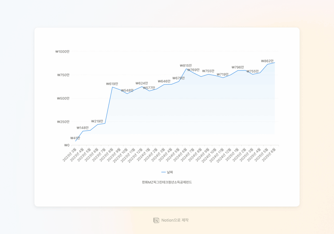Viewport: 334px width, 234px height.
Task: Click the "2024년 11월" x-axis label
Action: coord(217,156)
